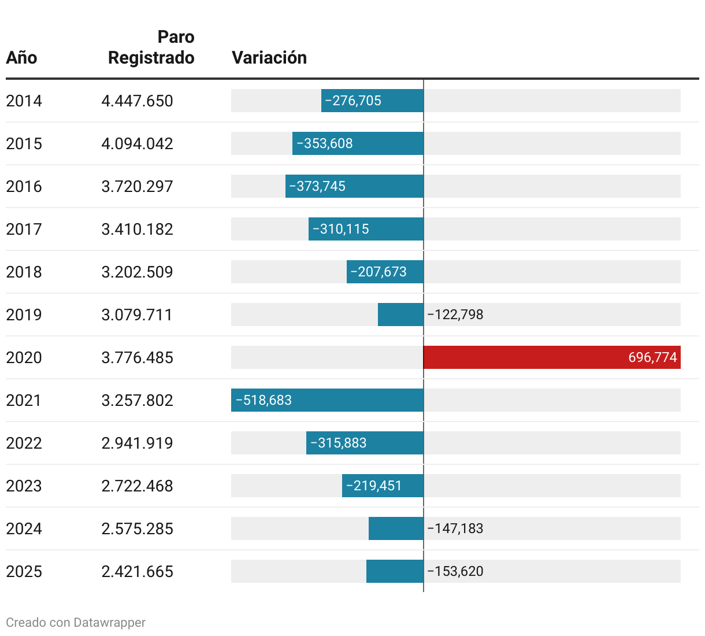705x636 pixels.
Task: Click the 2.421.665 value in the last row
Action: click(x=138, y=572)
